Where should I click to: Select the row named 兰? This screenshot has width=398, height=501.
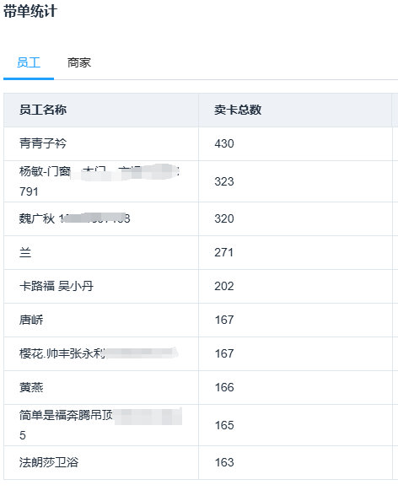[x=198, y=253]
